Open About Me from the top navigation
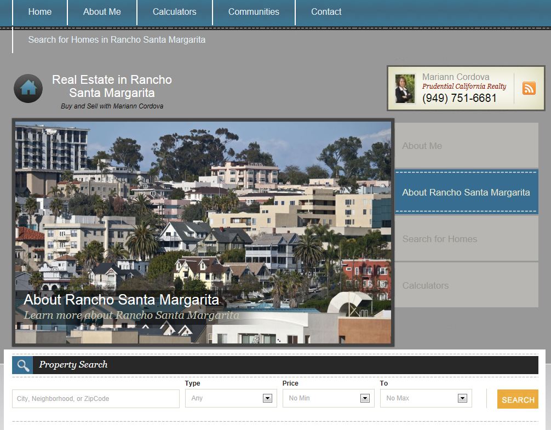The width and height of the screenshot is (551, 430). coord(101,12)
